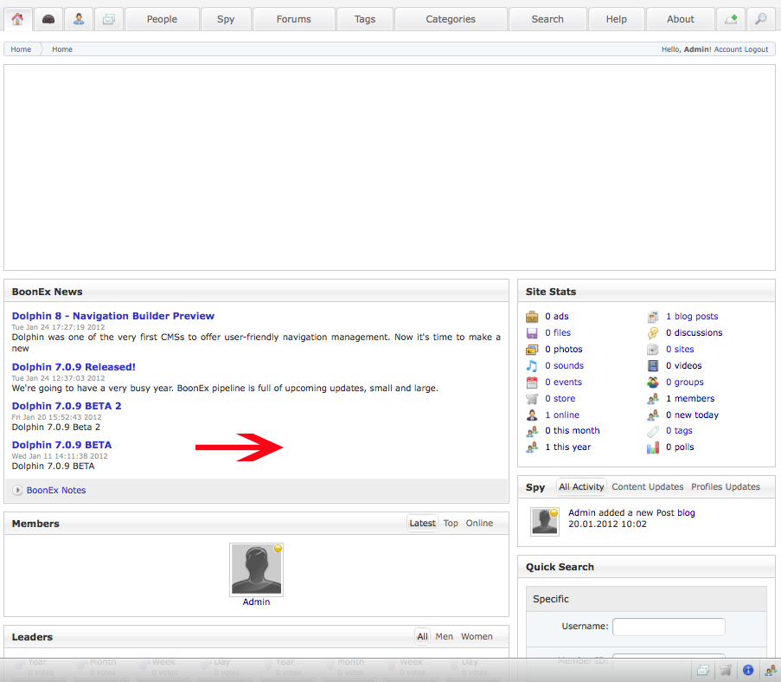Open the Forums menu tab
781x682 pixels.
pos(293,19)
